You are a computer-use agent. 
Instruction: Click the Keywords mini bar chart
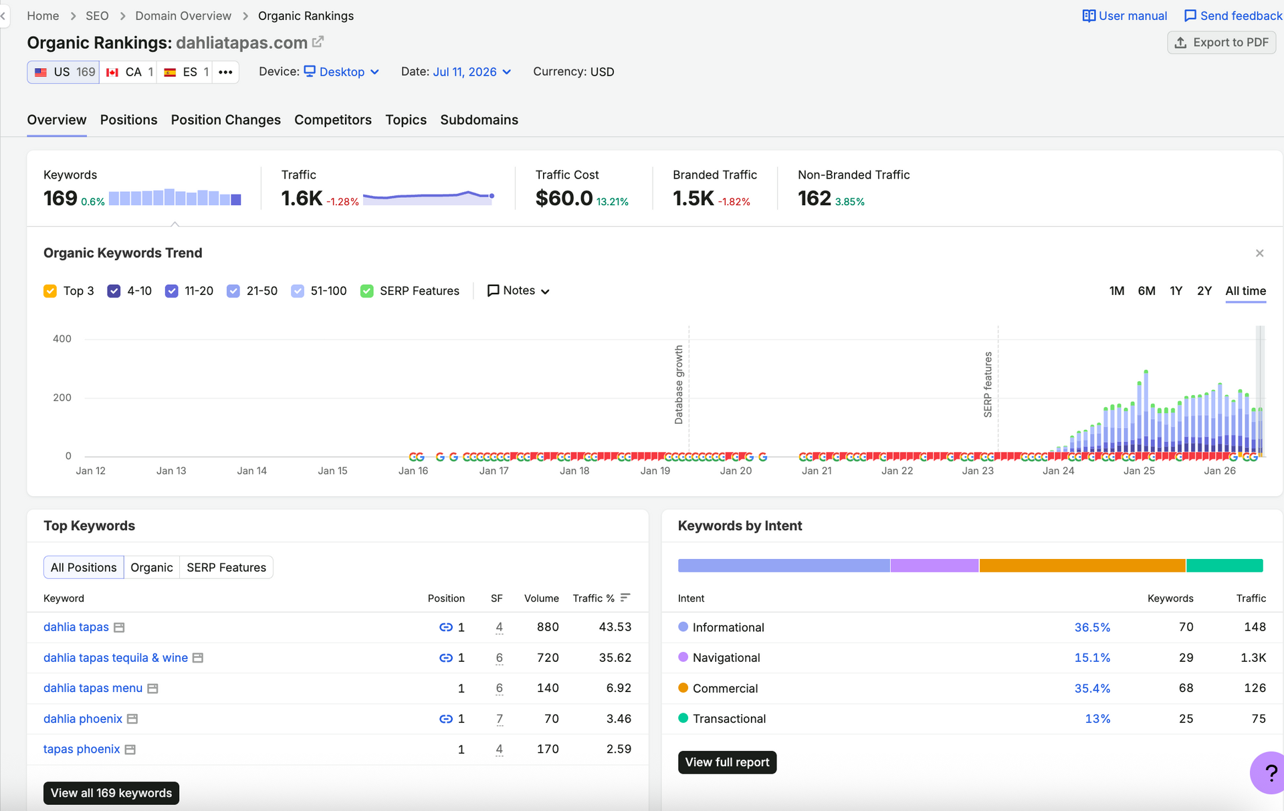coord(175,197)
